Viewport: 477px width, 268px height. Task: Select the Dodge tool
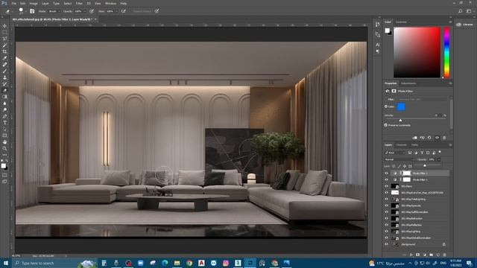[x=5, y=109]
